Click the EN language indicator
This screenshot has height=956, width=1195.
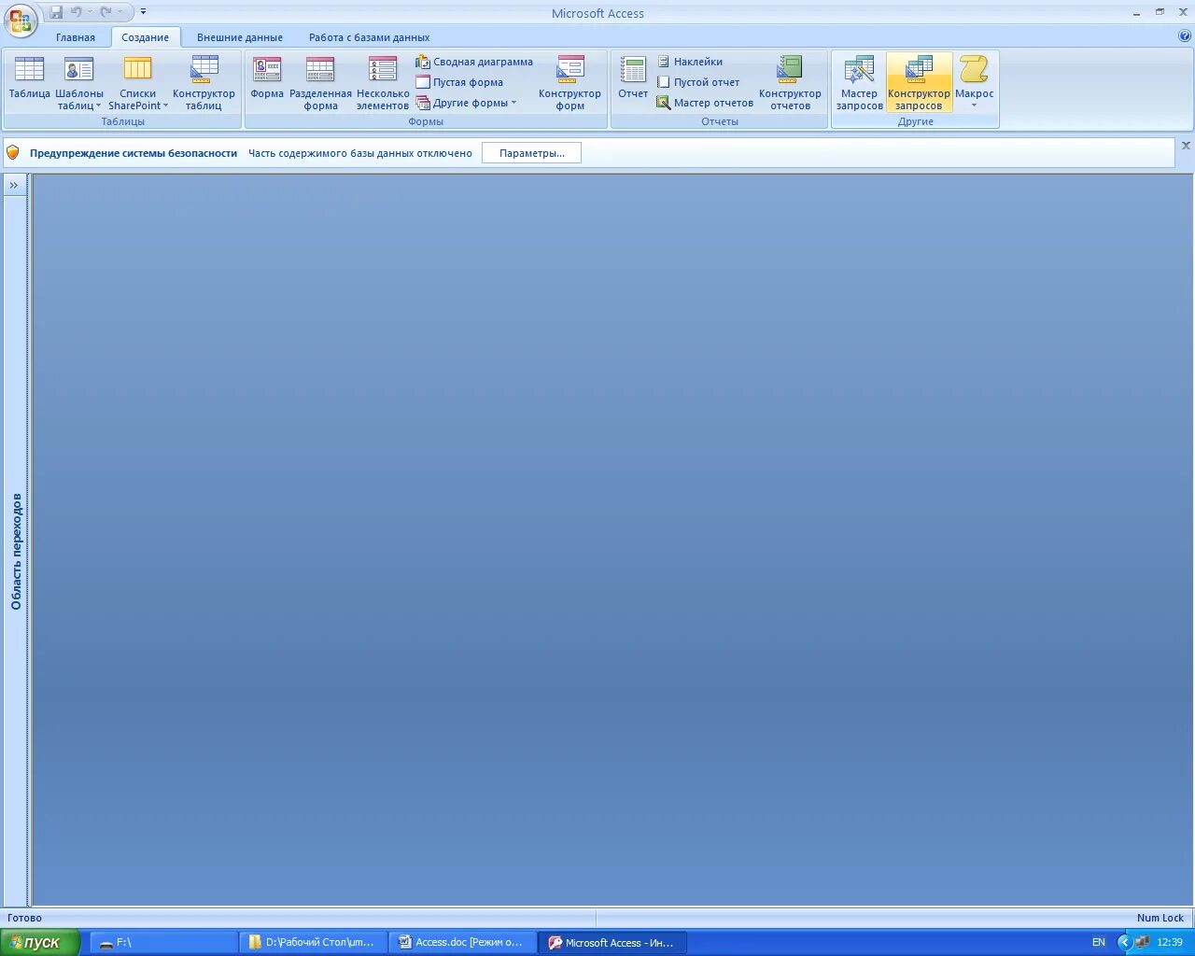(1099, 942)
